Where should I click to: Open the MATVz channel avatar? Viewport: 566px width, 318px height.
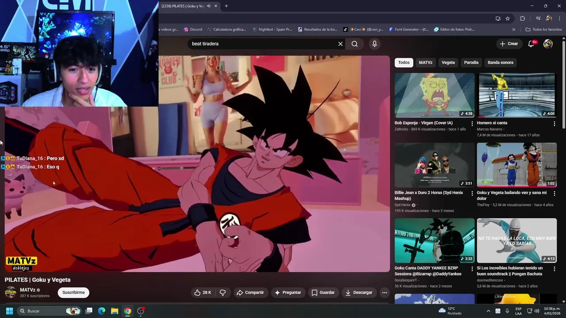[10, 292]
